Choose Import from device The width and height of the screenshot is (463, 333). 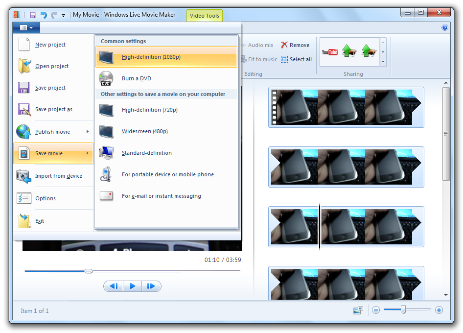click(53, 176)
